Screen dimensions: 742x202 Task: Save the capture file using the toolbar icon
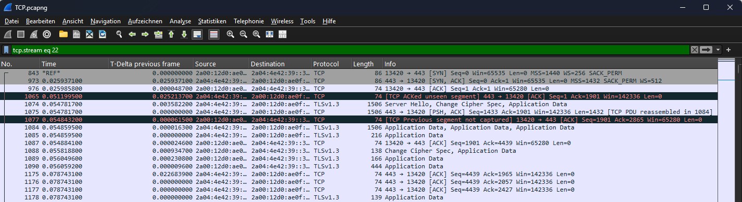pyautogui.click(x=76, y=34)
